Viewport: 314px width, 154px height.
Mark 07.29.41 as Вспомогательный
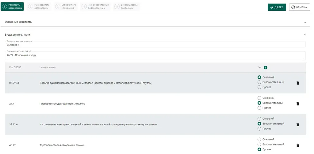pyautogui.click(x=259, y=82)
